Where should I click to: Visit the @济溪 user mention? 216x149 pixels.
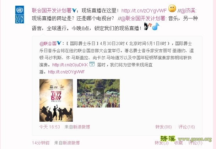[188, 11]
